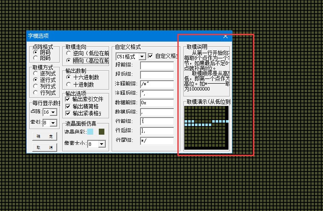323x211 pixels.
Task: Click the 取模演示 preview grid
Action: point(207,128)
